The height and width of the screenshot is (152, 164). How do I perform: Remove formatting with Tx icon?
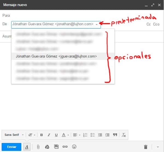[x=124, y=135]
